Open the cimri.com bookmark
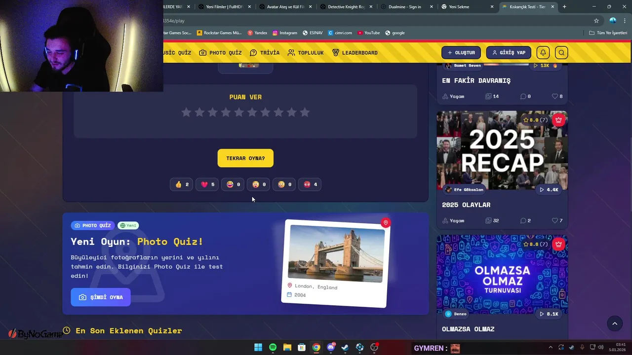This screenshot has width=632, height=355. click(x=340, y=33)
